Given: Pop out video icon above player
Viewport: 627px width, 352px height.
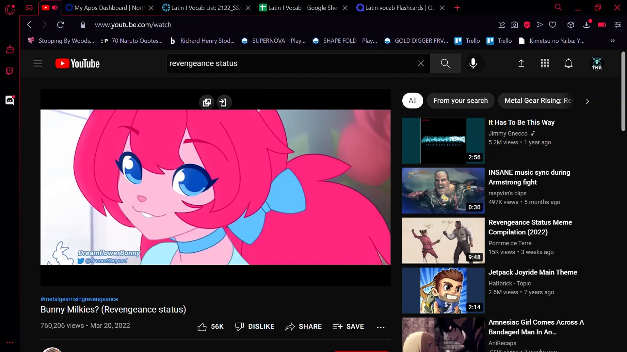Looking at the screenshot, I should tap(207, 102).
